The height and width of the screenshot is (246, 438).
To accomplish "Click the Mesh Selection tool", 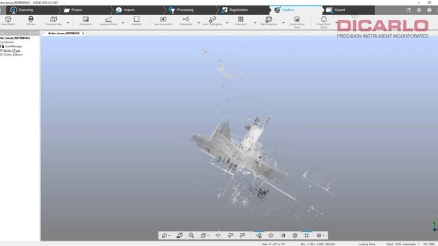I will (x=269, y=21).
